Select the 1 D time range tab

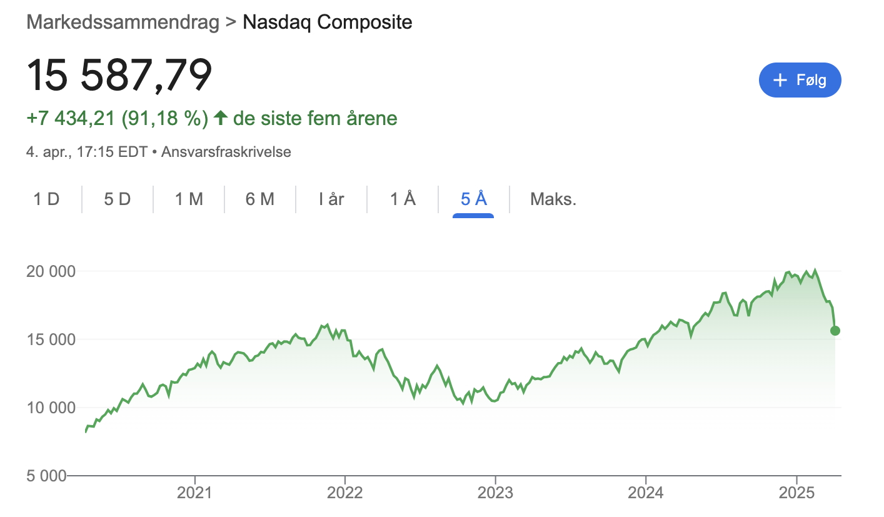pos(46,199)
